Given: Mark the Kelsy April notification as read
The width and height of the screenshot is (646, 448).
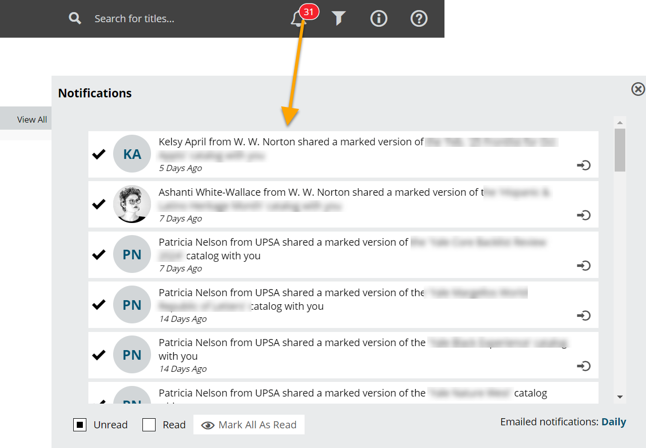Looking at the screenshot, I should (99, 154).
